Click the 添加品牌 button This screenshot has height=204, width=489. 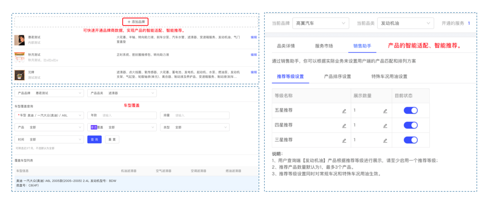click(x=135, y=22)
